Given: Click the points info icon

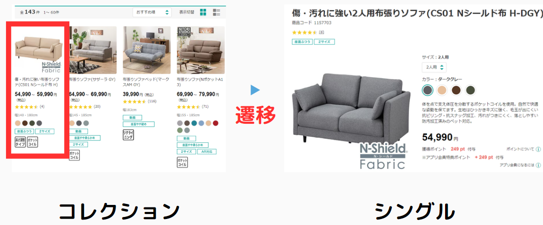Looking at the screenshot, I should (x=538, y=149).
